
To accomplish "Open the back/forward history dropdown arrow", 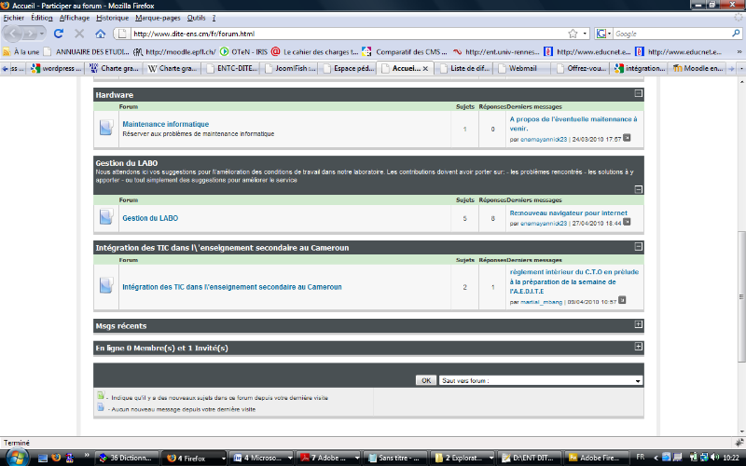I will (x=42, y=34).
